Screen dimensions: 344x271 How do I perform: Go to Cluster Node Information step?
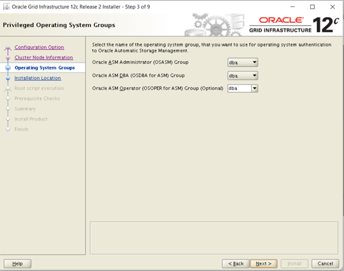tap(43, 58)
